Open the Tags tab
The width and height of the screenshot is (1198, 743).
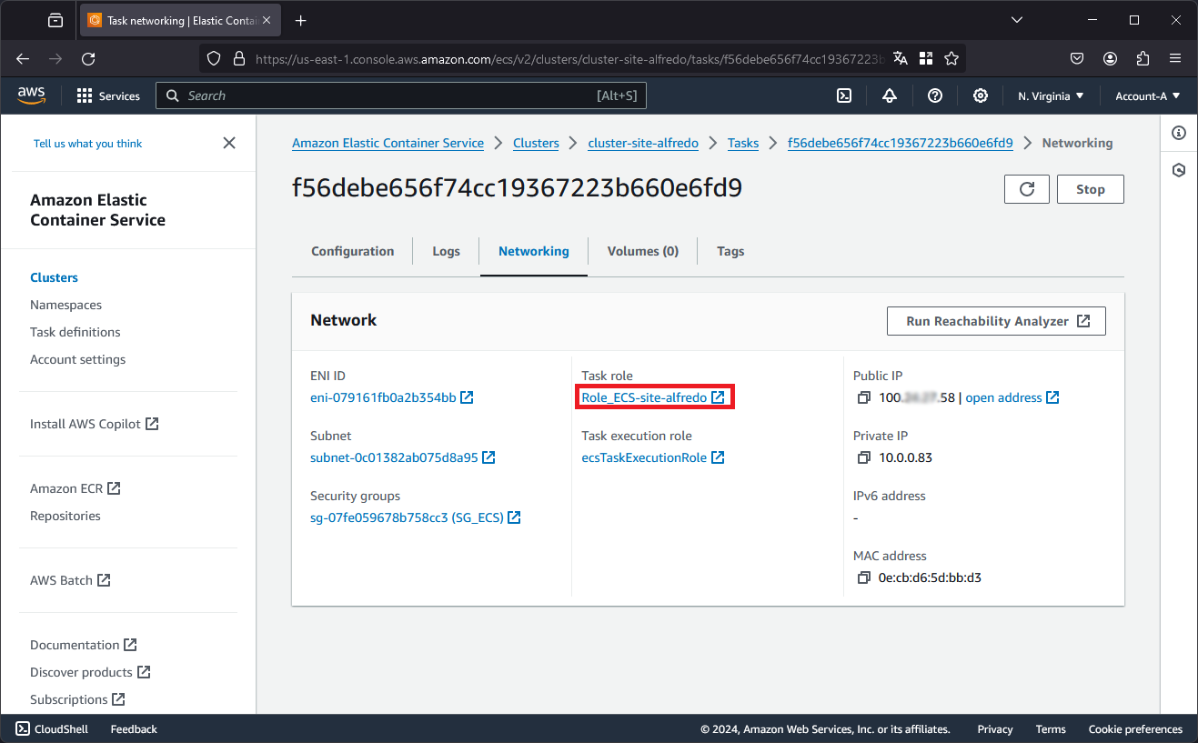pos(730,251)
